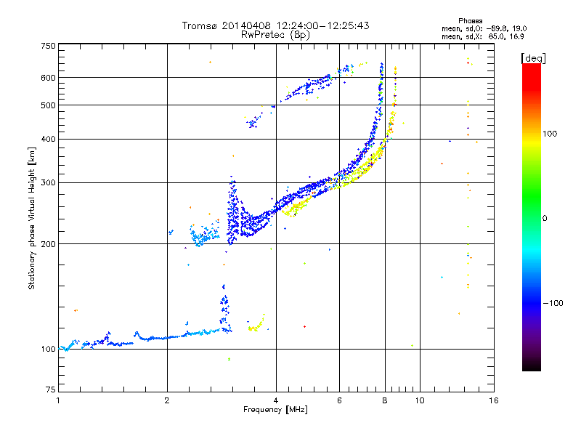Click the "Stationary phase Virtual Height [km]" axis title

coord(32,218)
